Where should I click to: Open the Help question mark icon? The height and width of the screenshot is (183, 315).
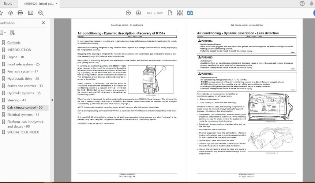point(302,4)
